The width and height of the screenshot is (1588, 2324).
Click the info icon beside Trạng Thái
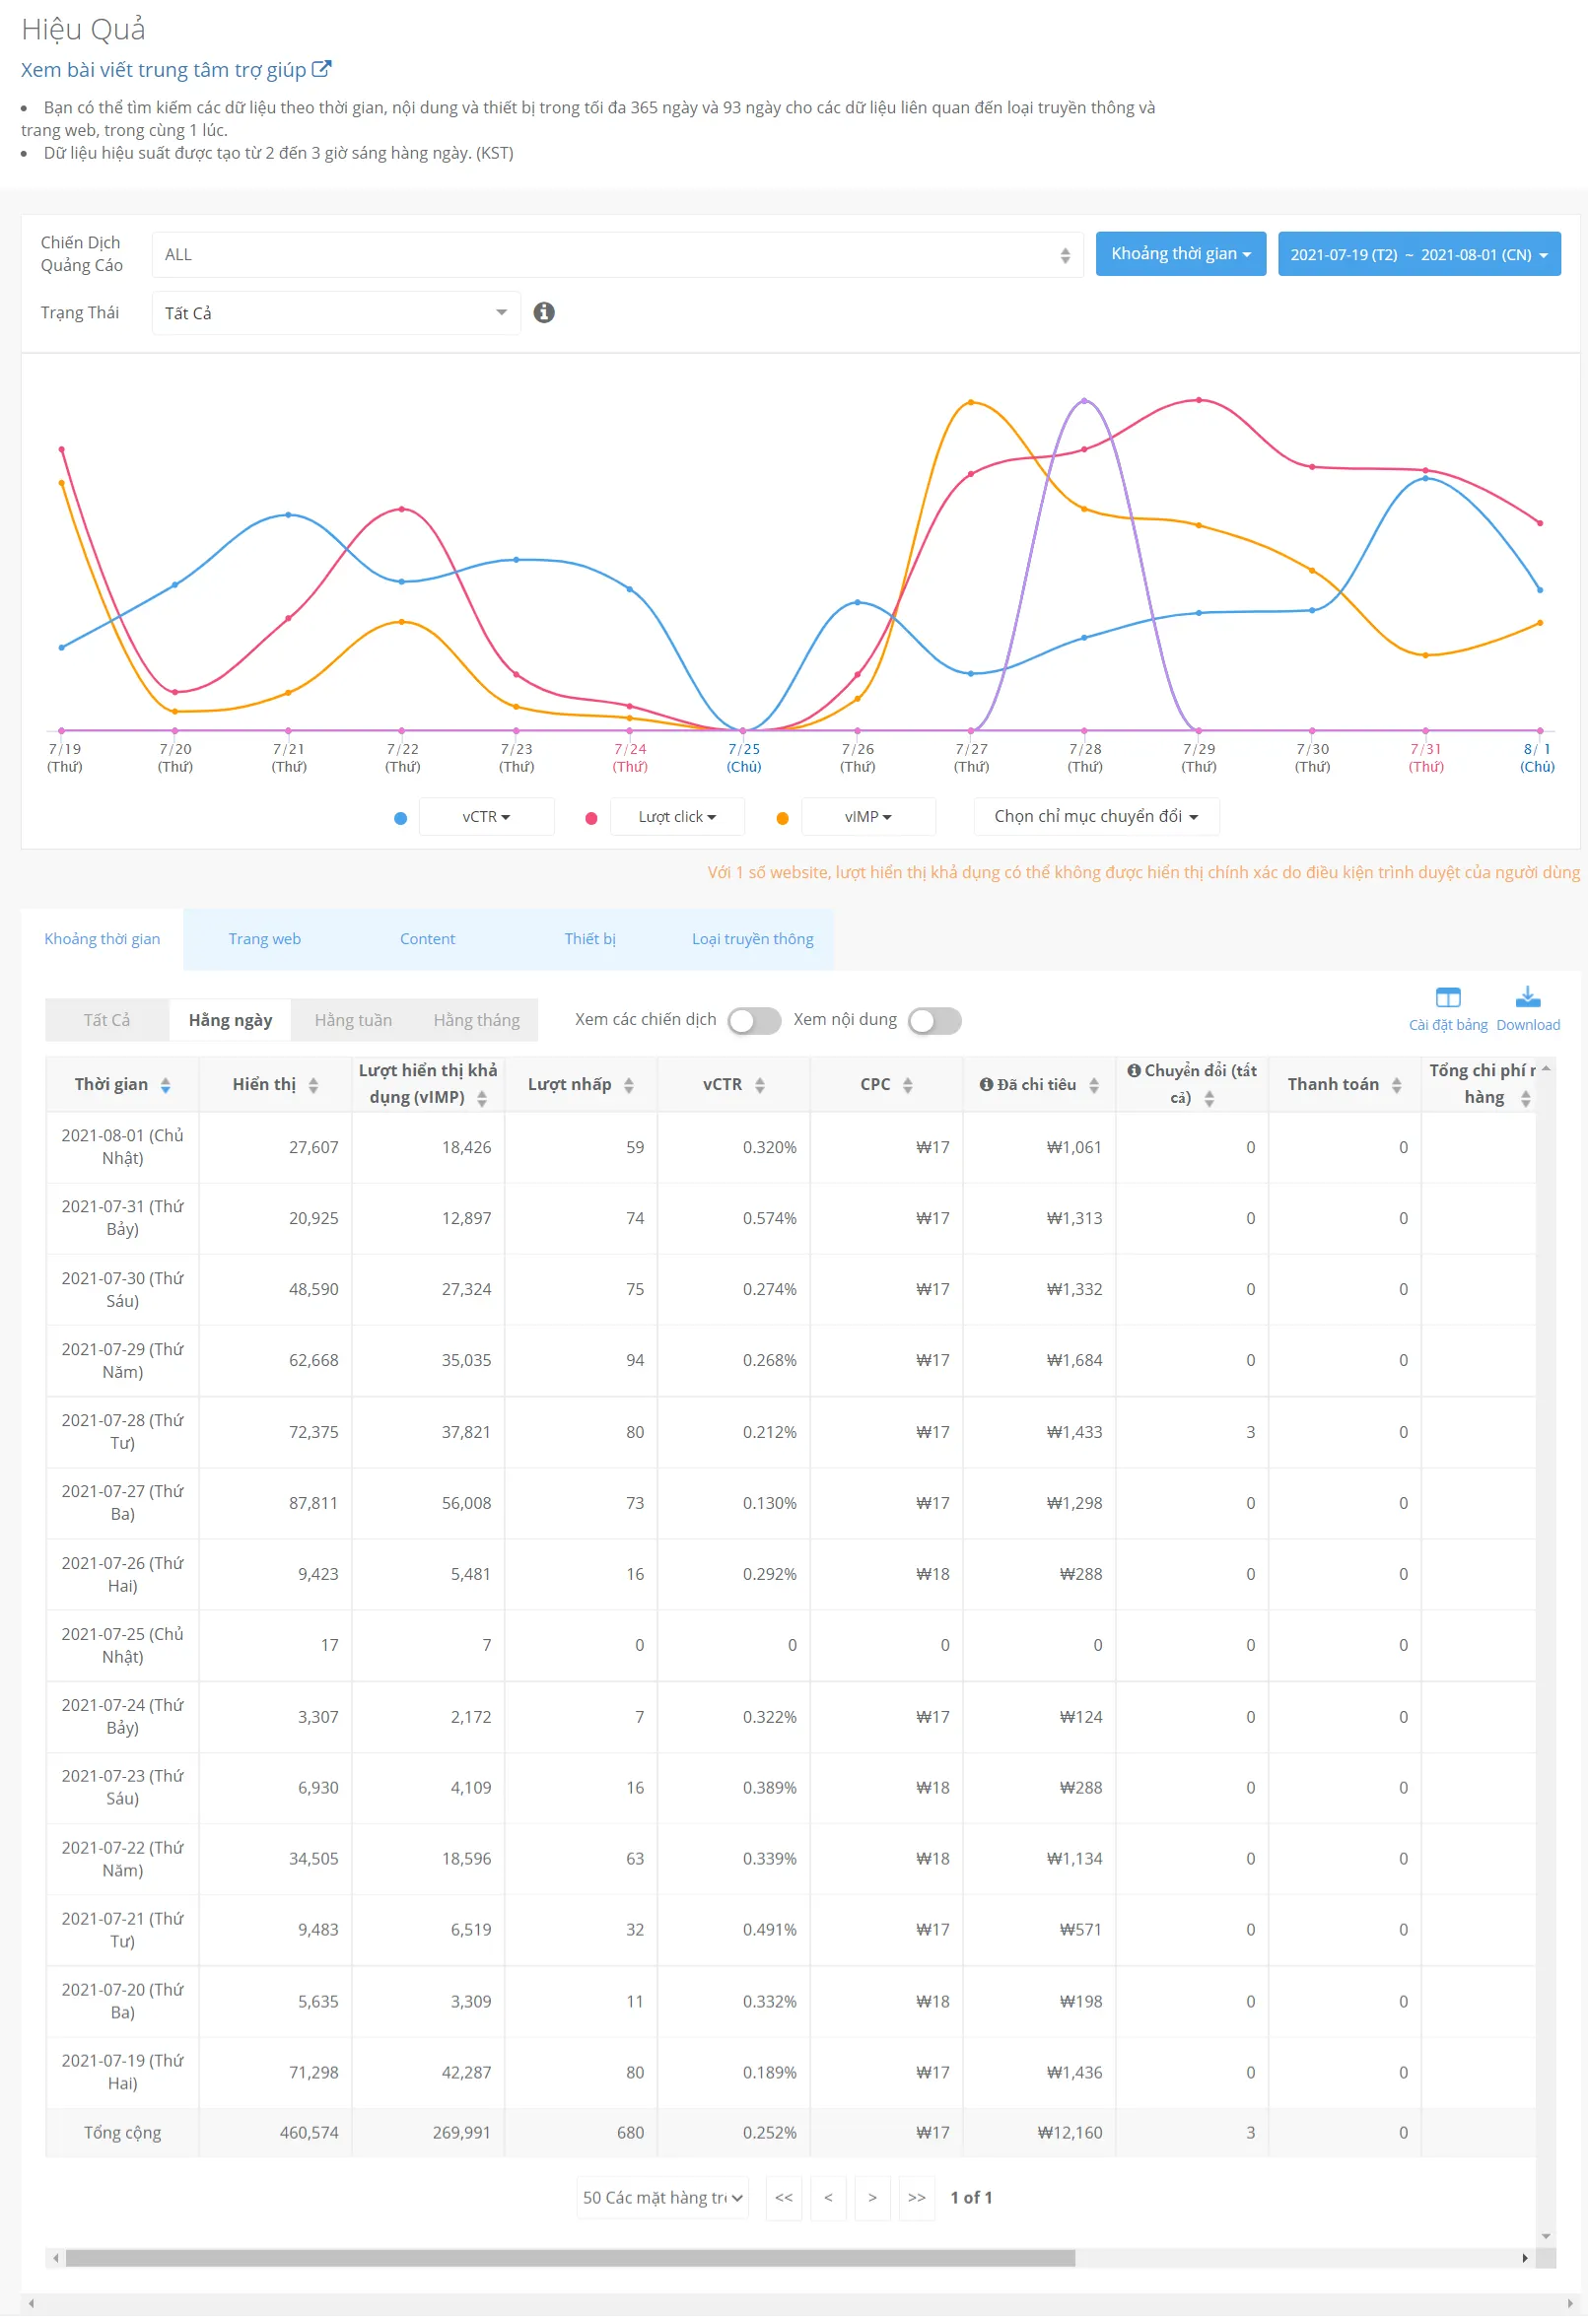pos(544,313)
